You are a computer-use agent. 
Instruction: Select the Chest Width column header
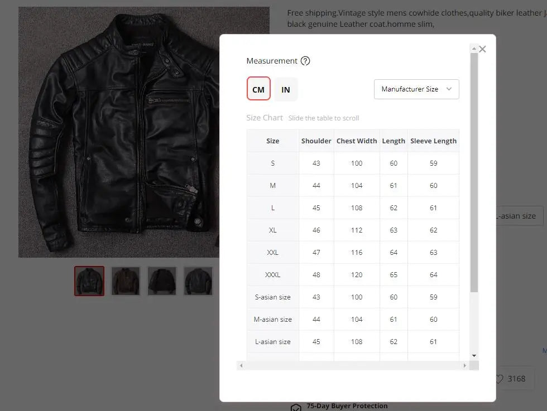357,141
